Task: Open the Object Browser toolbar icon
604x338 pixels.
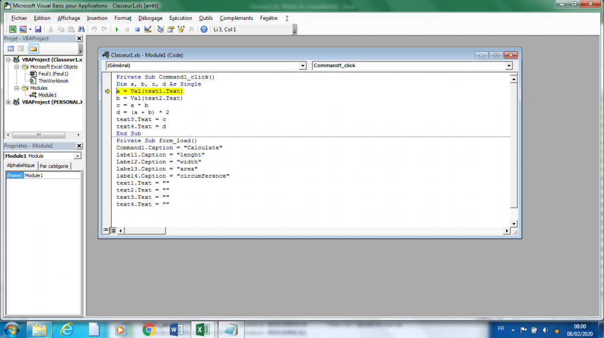Action: (181, 29)
